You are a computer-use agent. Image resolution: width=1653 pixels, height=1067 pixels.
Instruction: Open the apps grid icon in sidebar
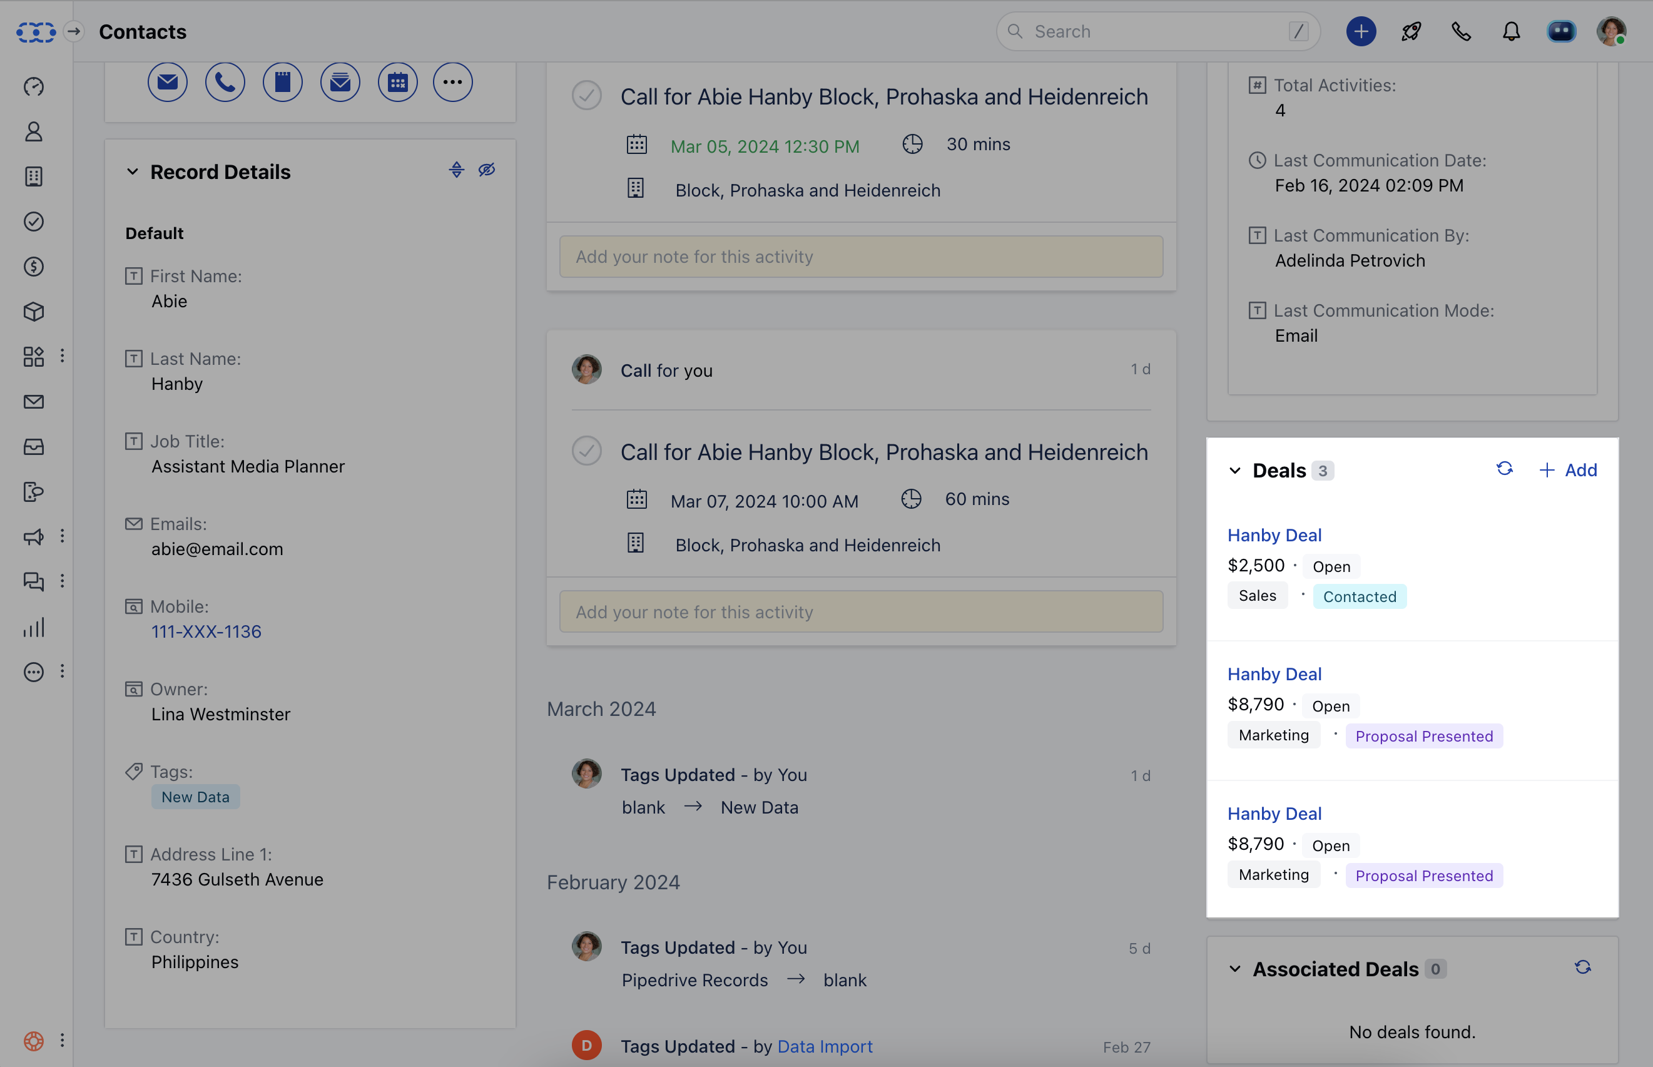click(33, 357)
